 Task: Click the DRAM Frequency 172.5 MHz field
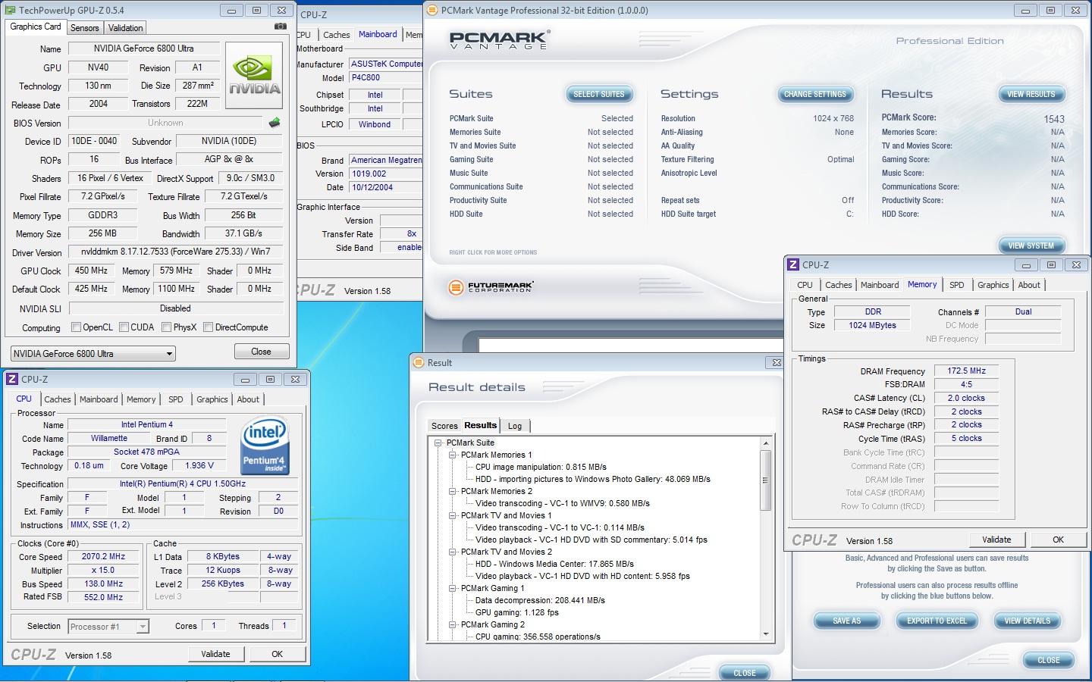[x=966, y=371]
